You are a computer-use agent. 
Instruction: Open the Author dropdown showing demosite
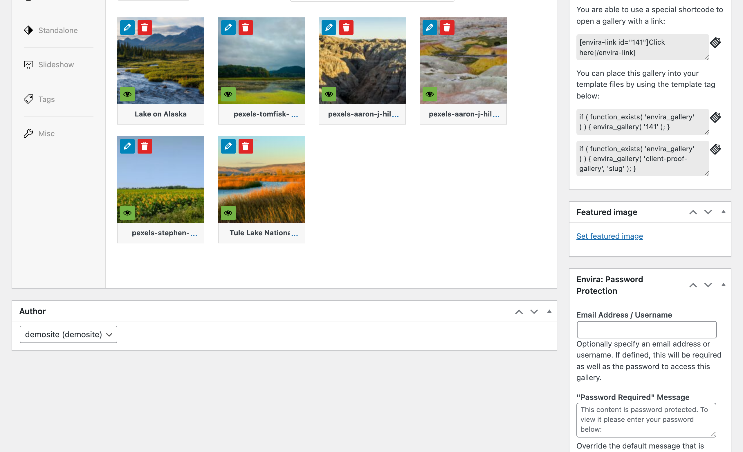point(68,334)
